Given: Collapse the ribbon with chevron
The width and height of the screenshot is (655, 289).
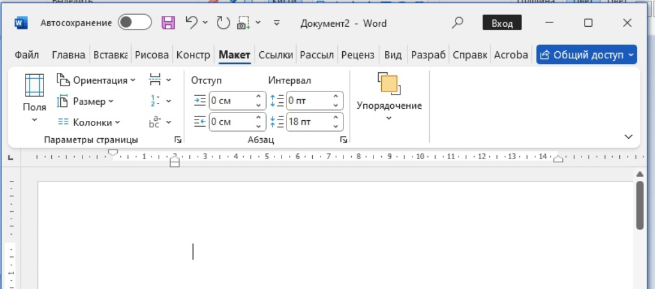Looking at the screenshot, I should [628, 137].
